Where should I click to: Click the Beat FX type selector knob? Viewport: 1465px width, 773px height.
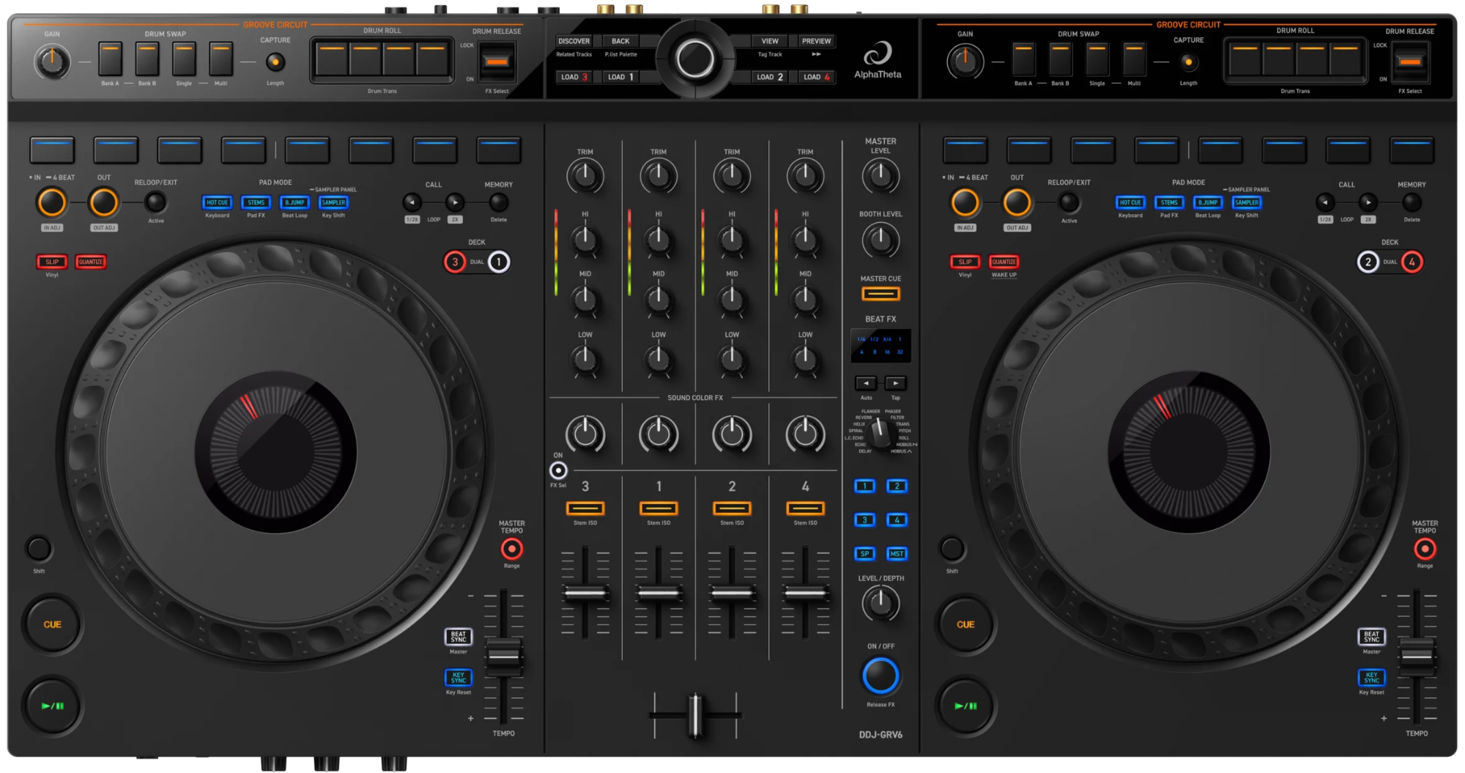click(x=880, y=433)
